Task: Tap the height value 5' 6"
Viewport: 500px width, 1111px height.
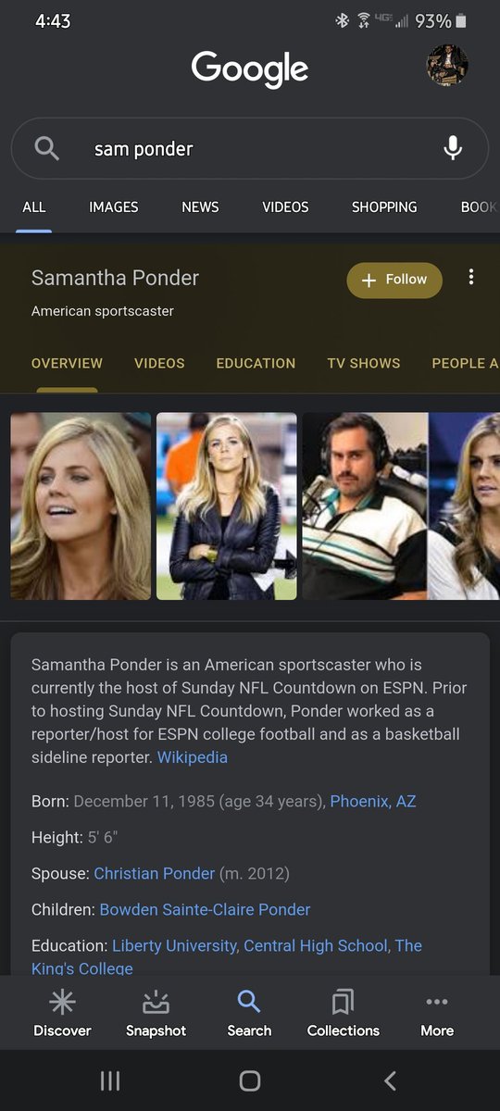Action: coord(103,837)
